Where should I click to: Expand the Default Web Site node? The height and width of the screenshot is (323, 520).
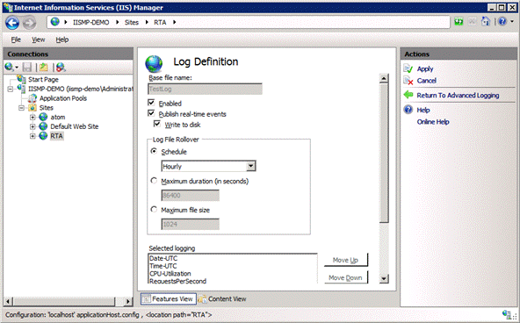coord(32,126)
